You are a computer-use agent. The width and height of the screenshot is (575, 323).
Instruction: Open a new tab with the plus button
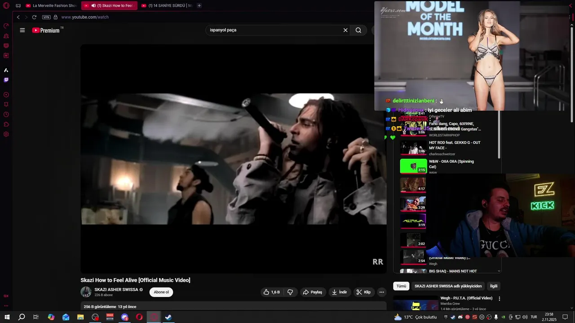point(199,5)
